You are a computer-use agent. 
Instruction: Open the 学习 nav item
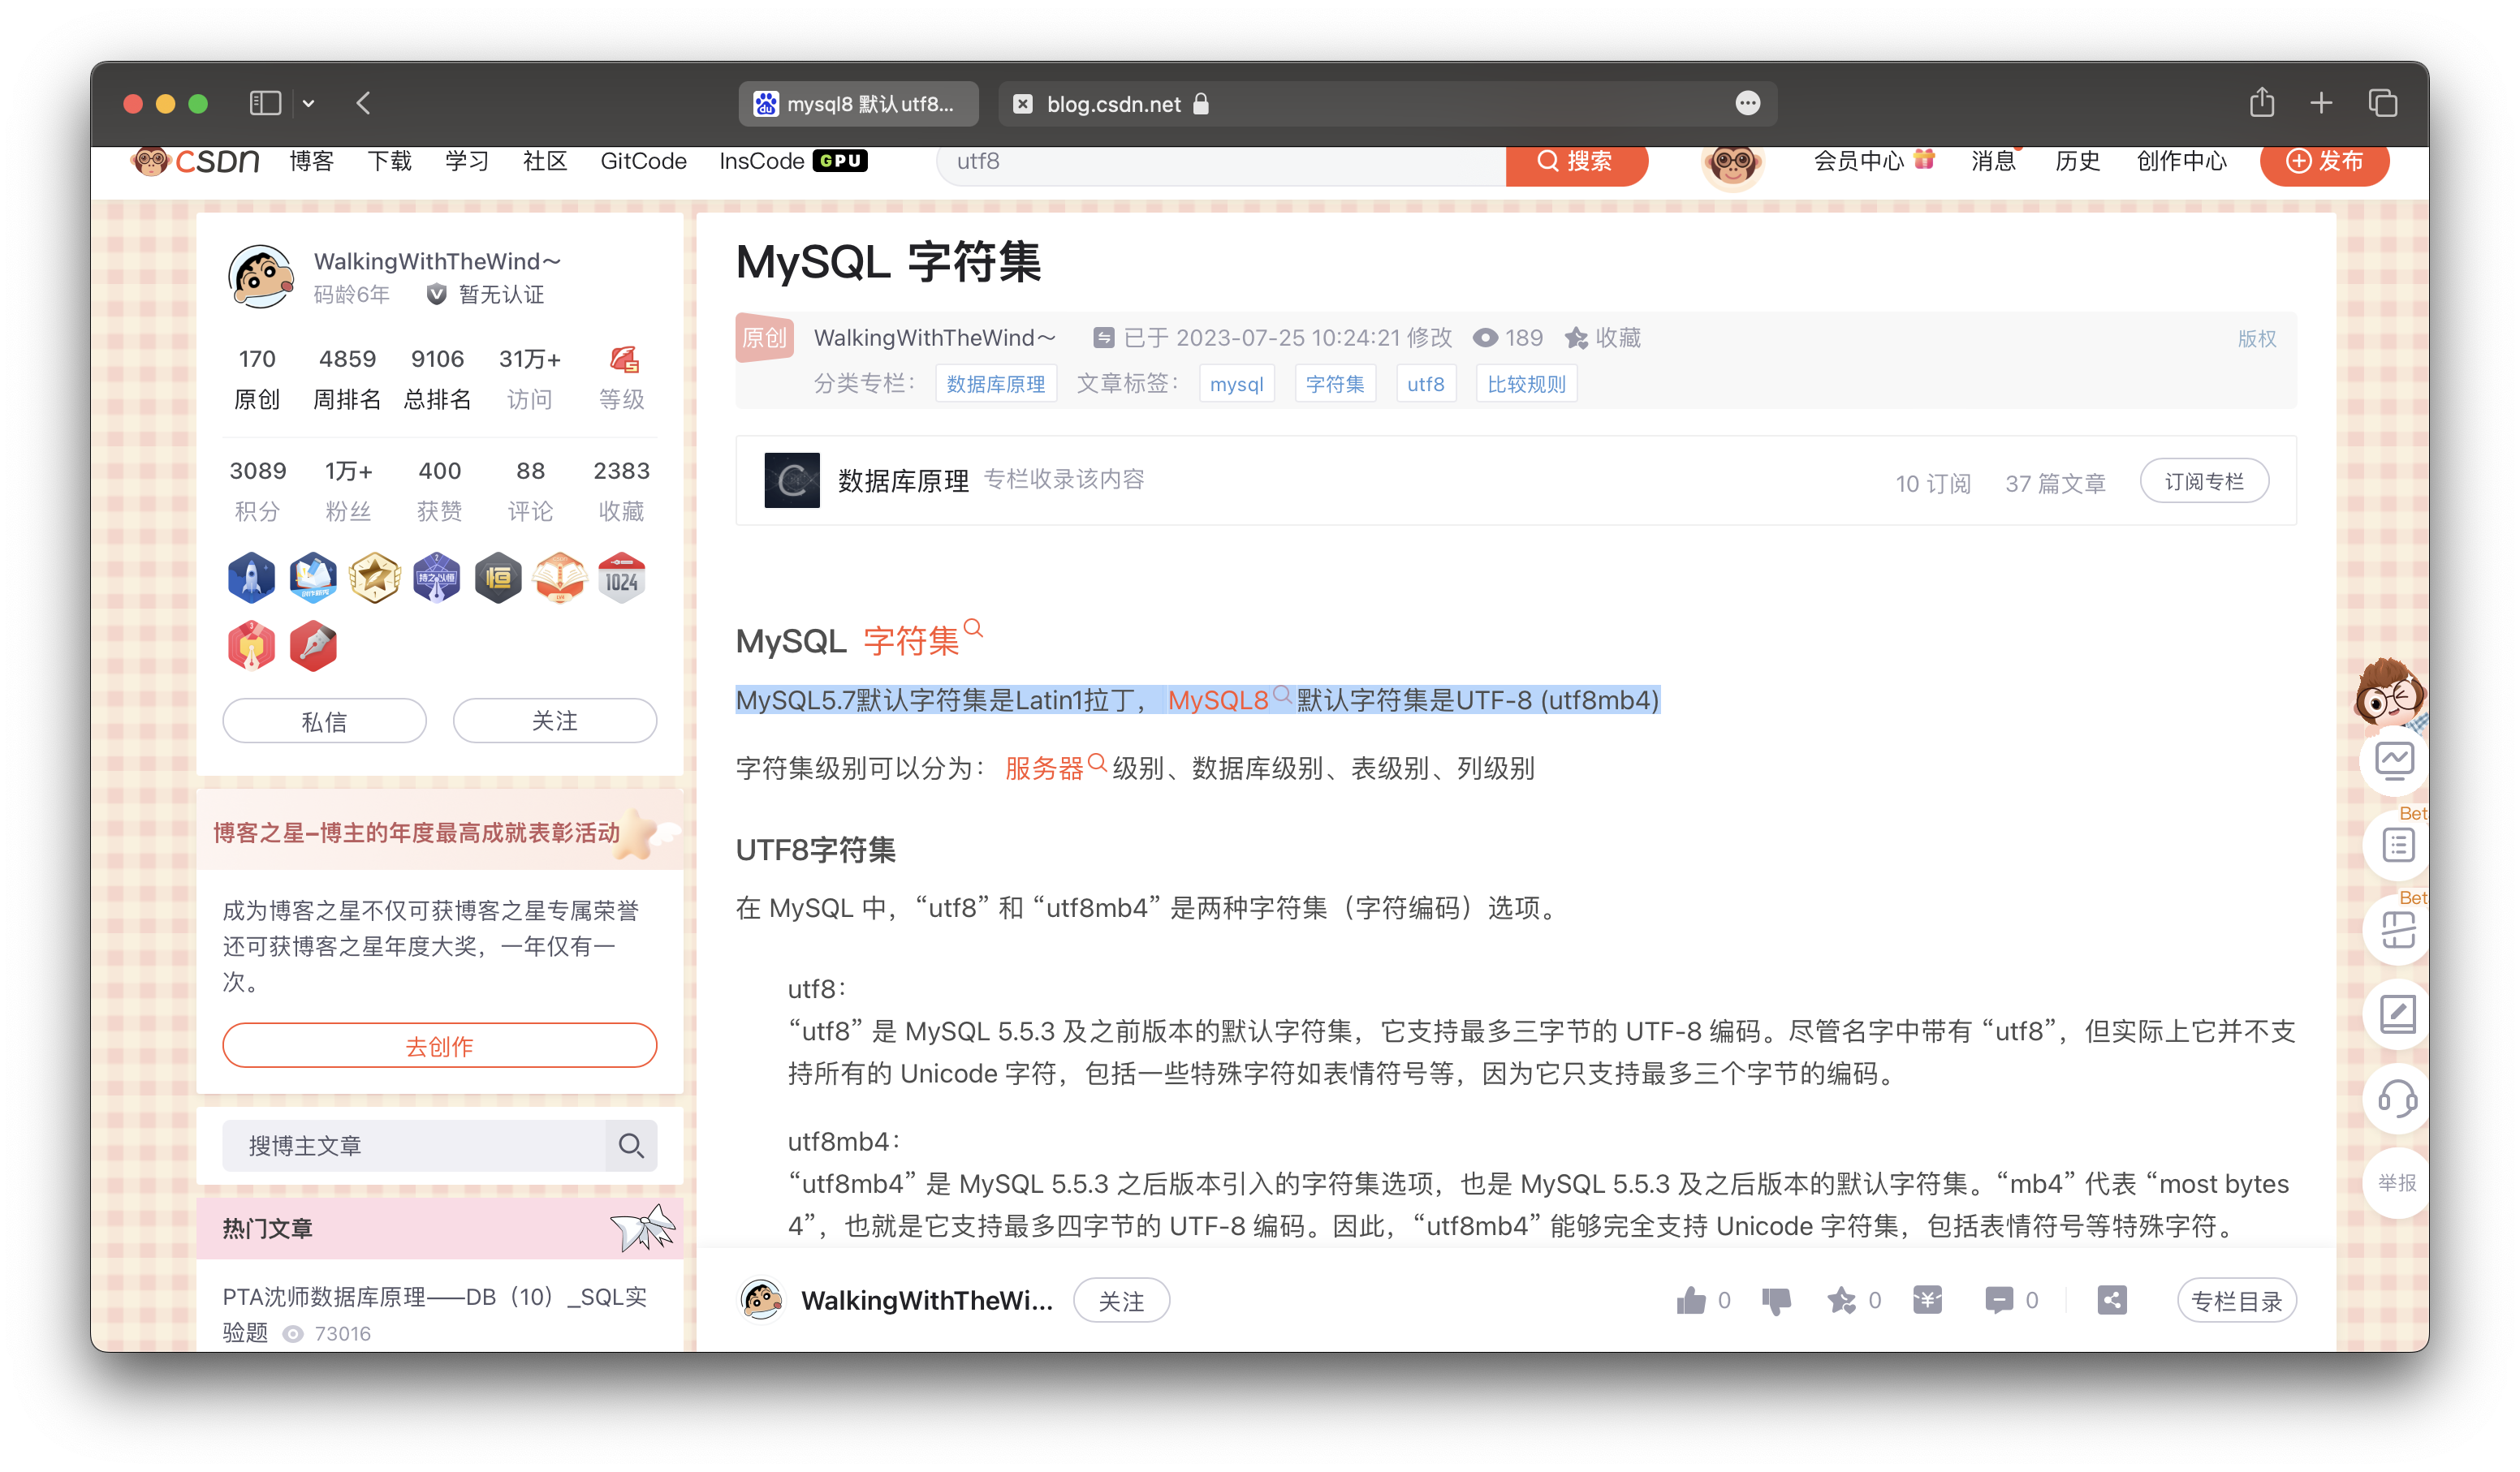click(x=467, y=162)
